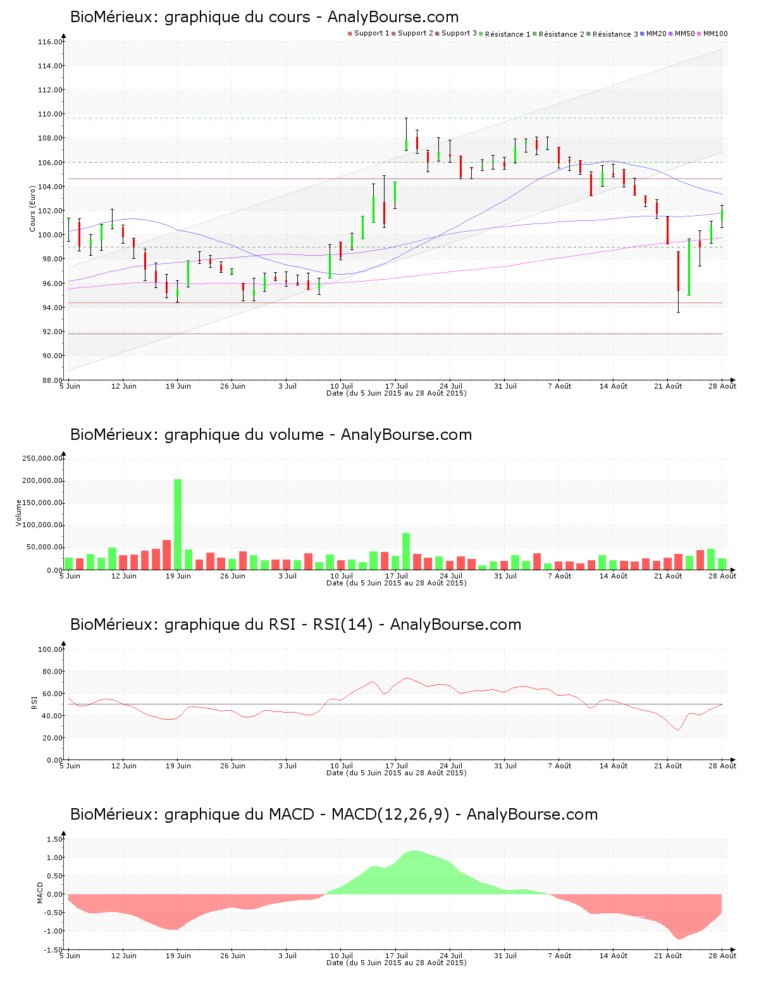This screenshot has width=759, height=981.
Task: Click the 'graphique du RSI - RSI(14)' title
Action: [295, 625]
